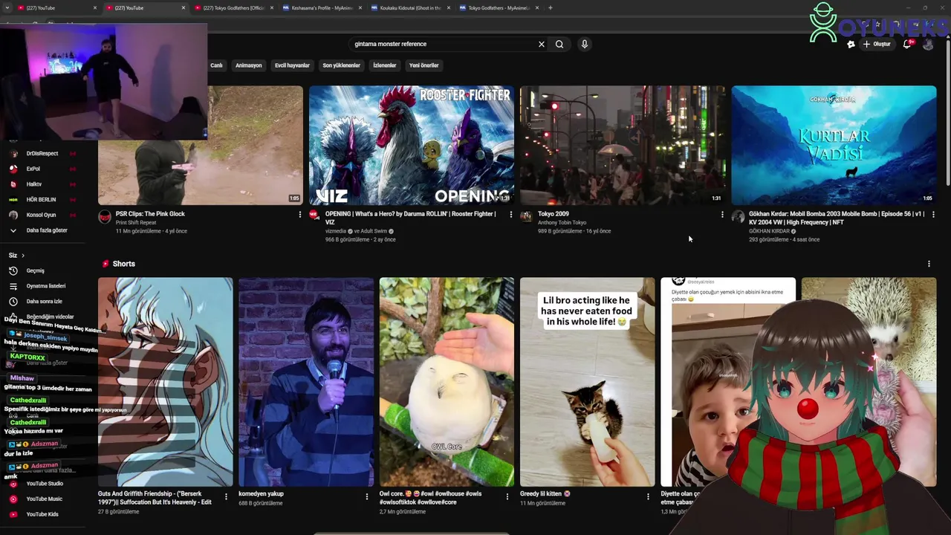Image resolution: width=951 pixels, height=535 pixels.
Task: Click Print Shift Repeat channel avatar
Action: [x=105, y=216]
